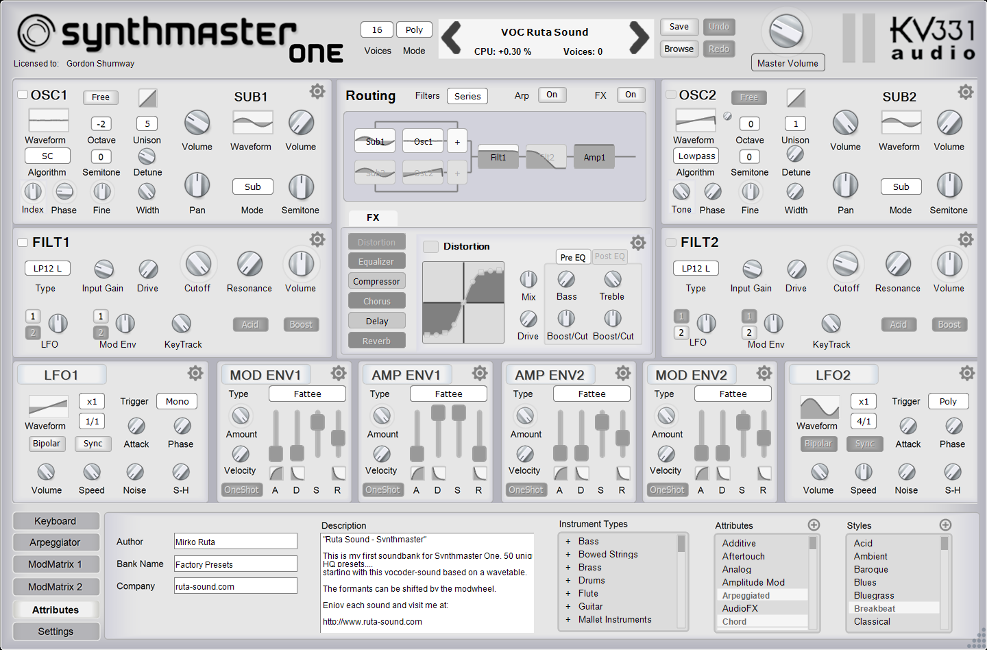
Task: Open Voices count dropdown
Action: point(377,29)
